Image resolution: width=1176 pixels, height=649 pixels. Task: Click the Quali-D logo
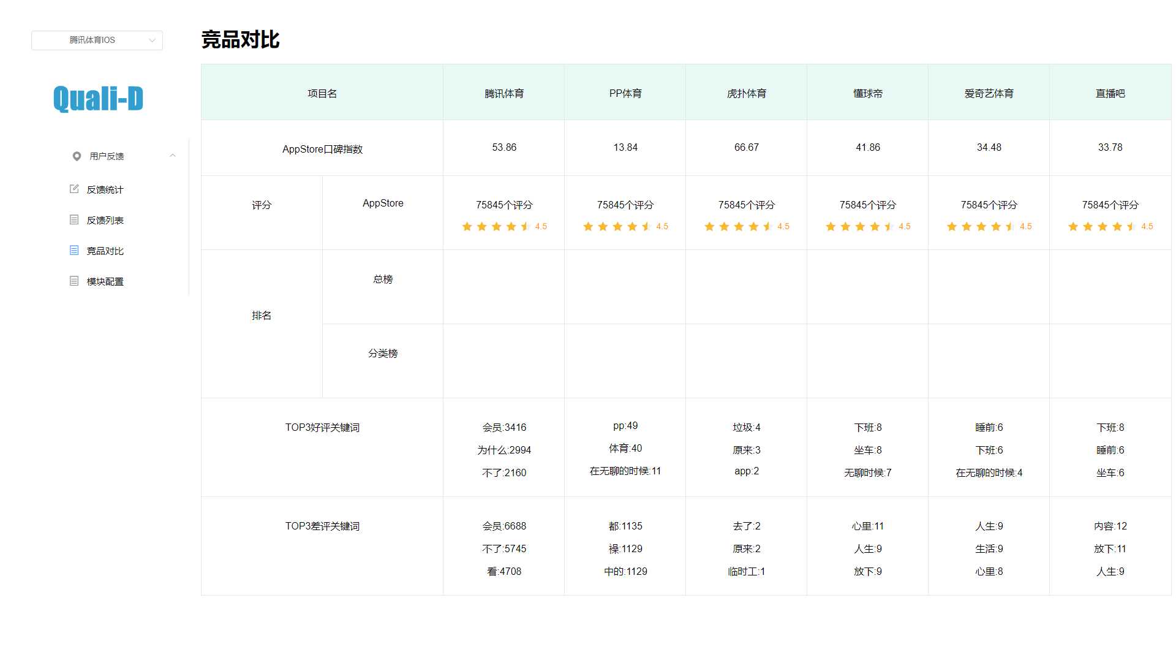click(98, 99)
